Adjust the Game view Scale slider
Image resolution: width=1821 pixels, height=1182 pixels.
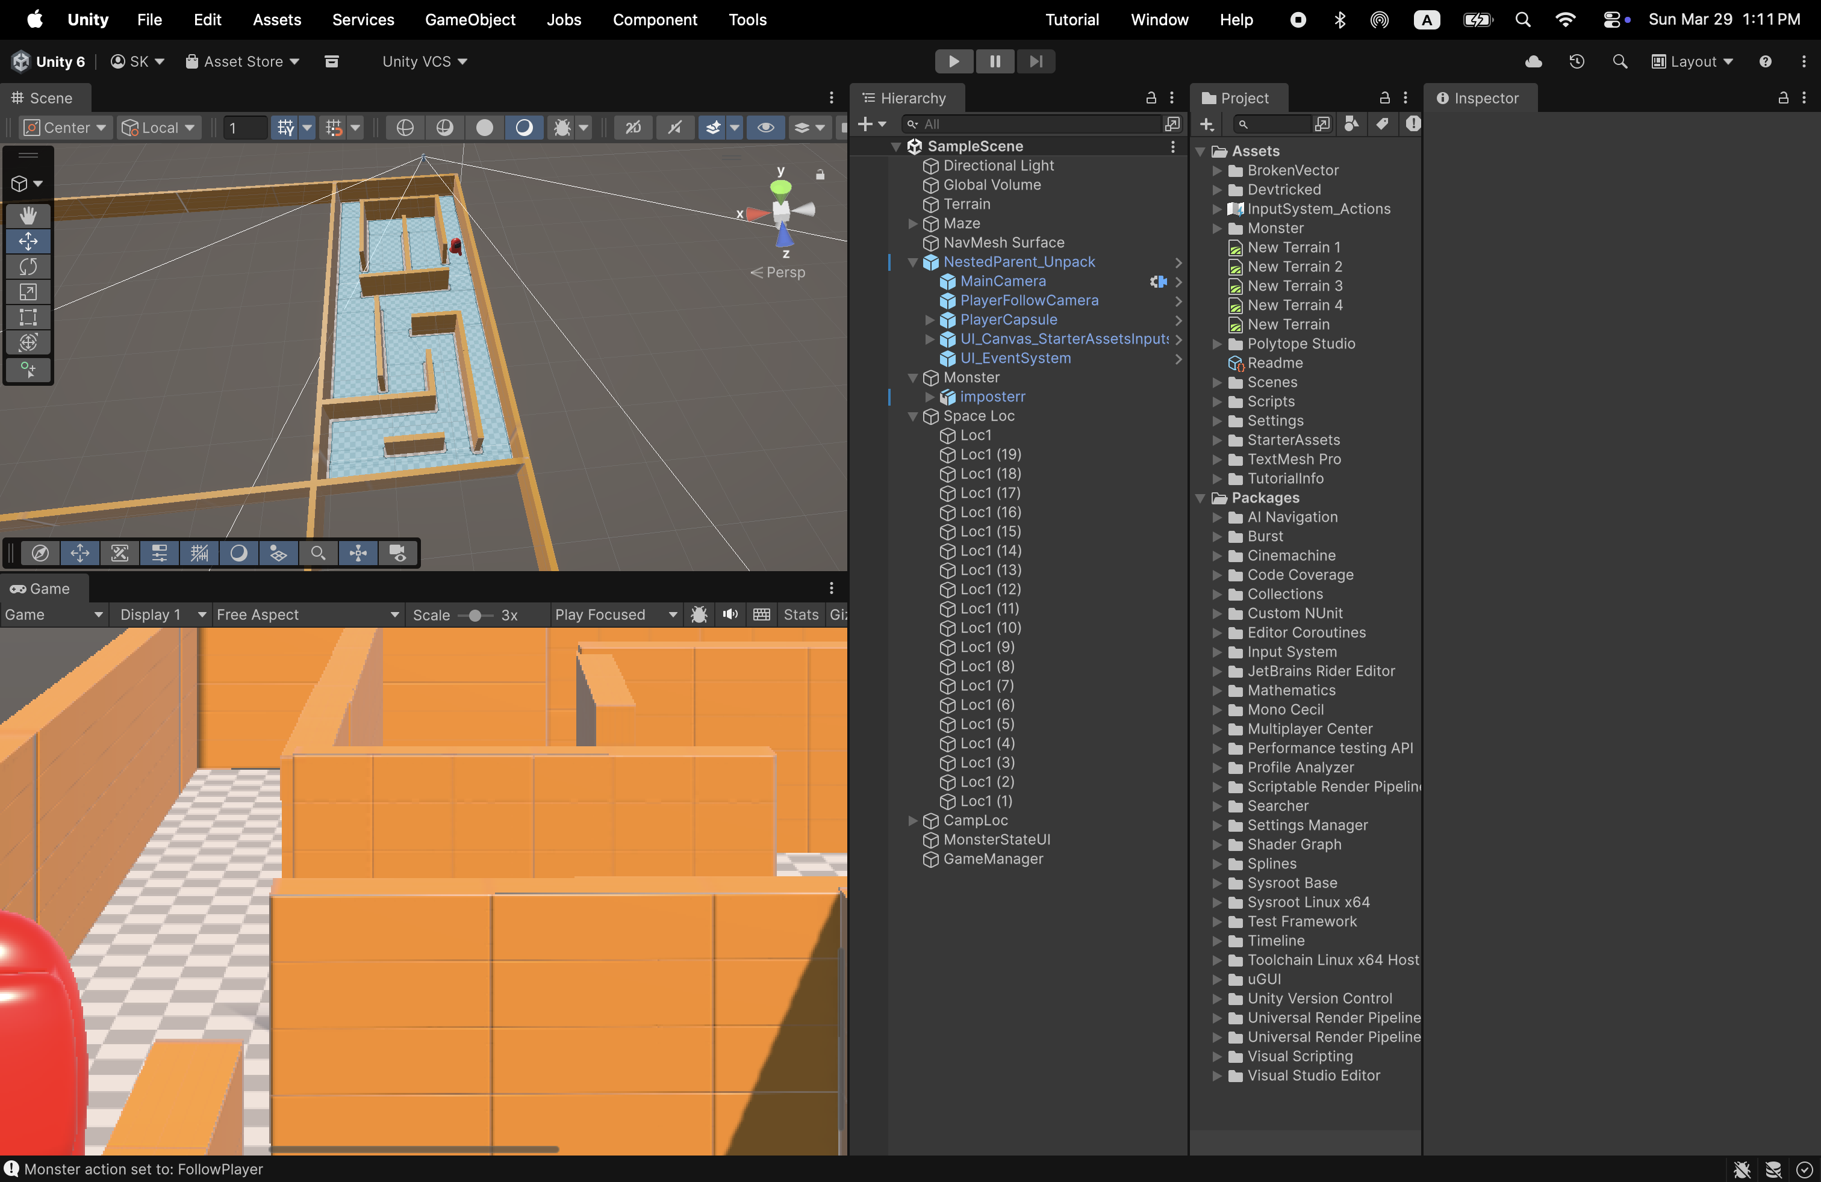(475, 614)
